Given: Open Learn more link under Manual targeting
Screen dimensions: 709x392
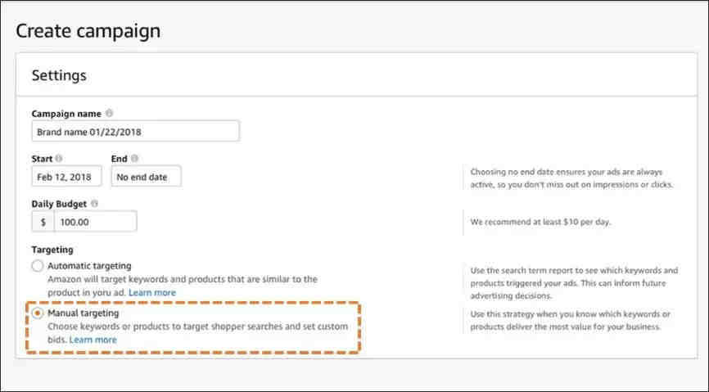Looking at the screenshot, I should pyautogui.click(x=93, y=340).
